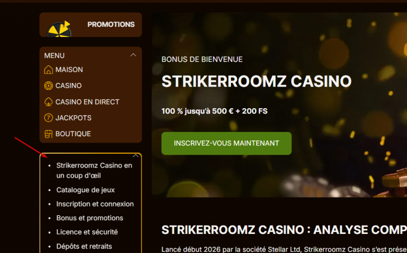
Task: Click the Boutique shop icon
Action: pyautogui.click(x=49, y=134)
